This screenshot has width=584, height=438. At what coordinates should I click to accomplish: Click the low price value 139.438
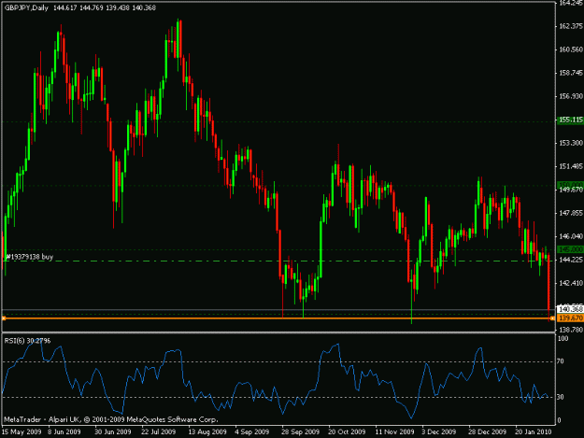pos(118,7)
